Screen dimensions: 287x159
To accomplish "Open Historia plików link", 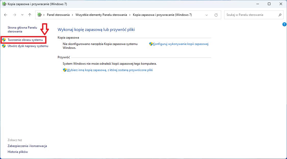I will [18, 152].
